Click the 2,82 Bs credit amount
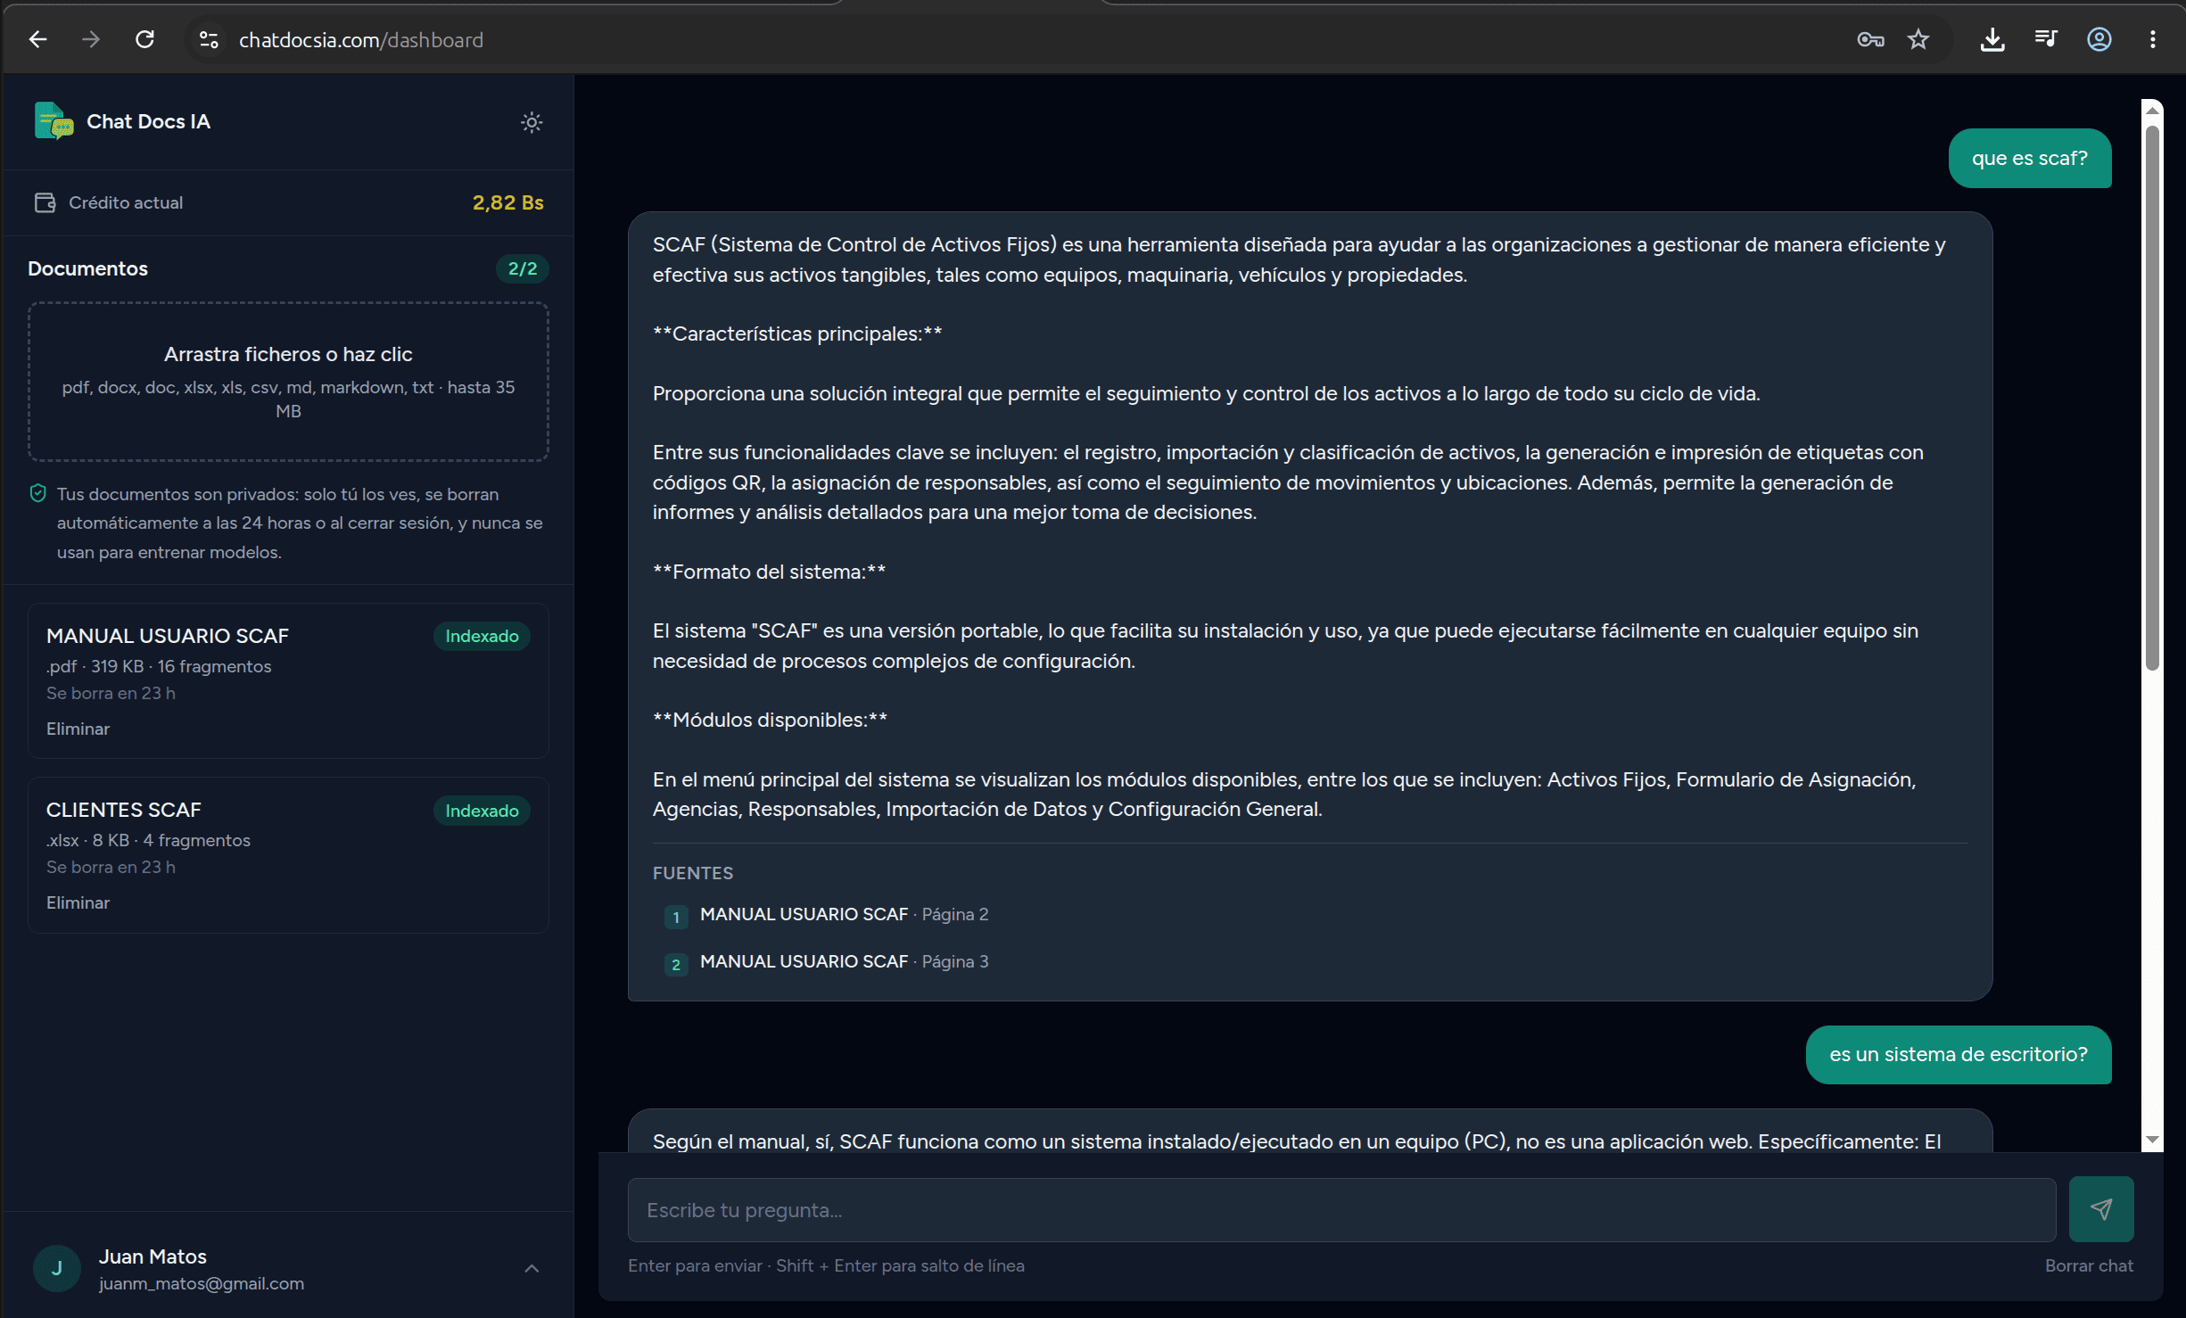Viewport: 2186px width, 1318px height. click(508, 202)
